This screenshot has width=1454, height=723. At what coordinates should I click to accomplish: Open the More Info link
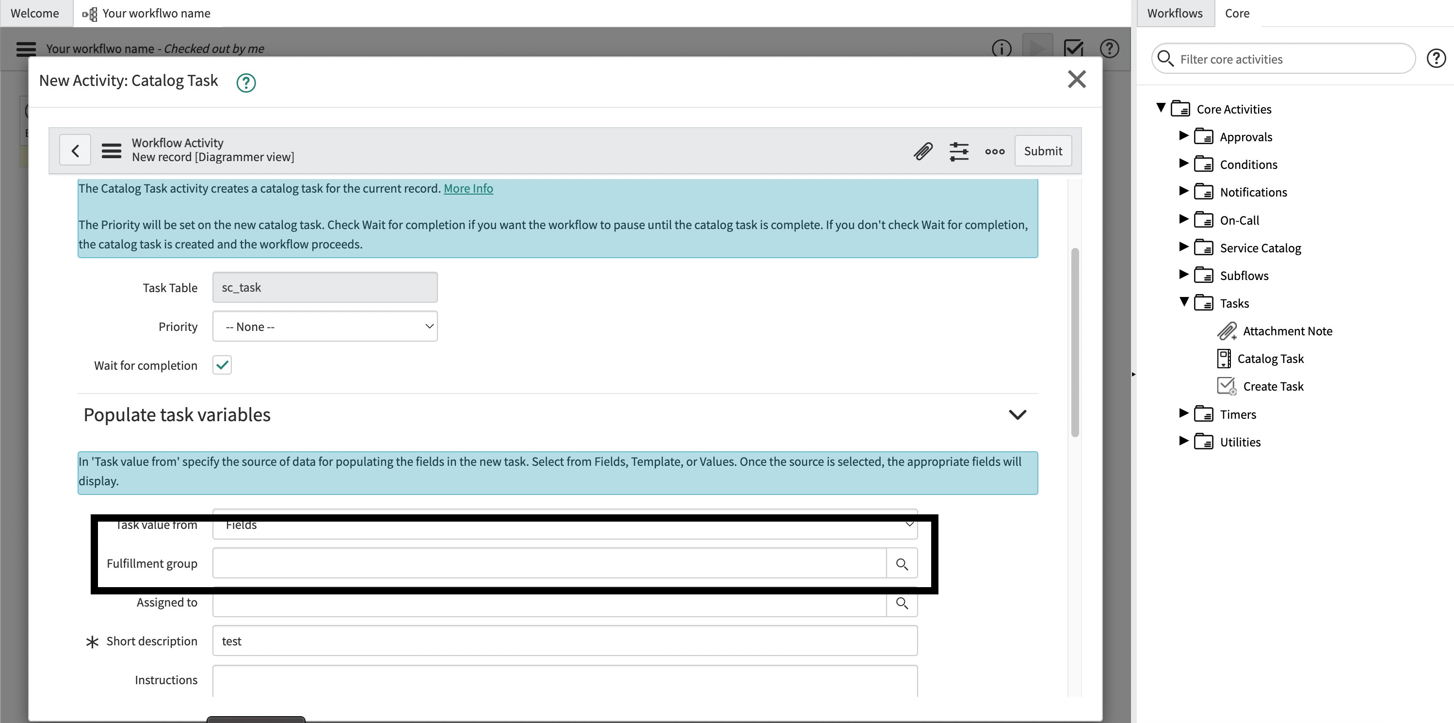click(468, 189)
